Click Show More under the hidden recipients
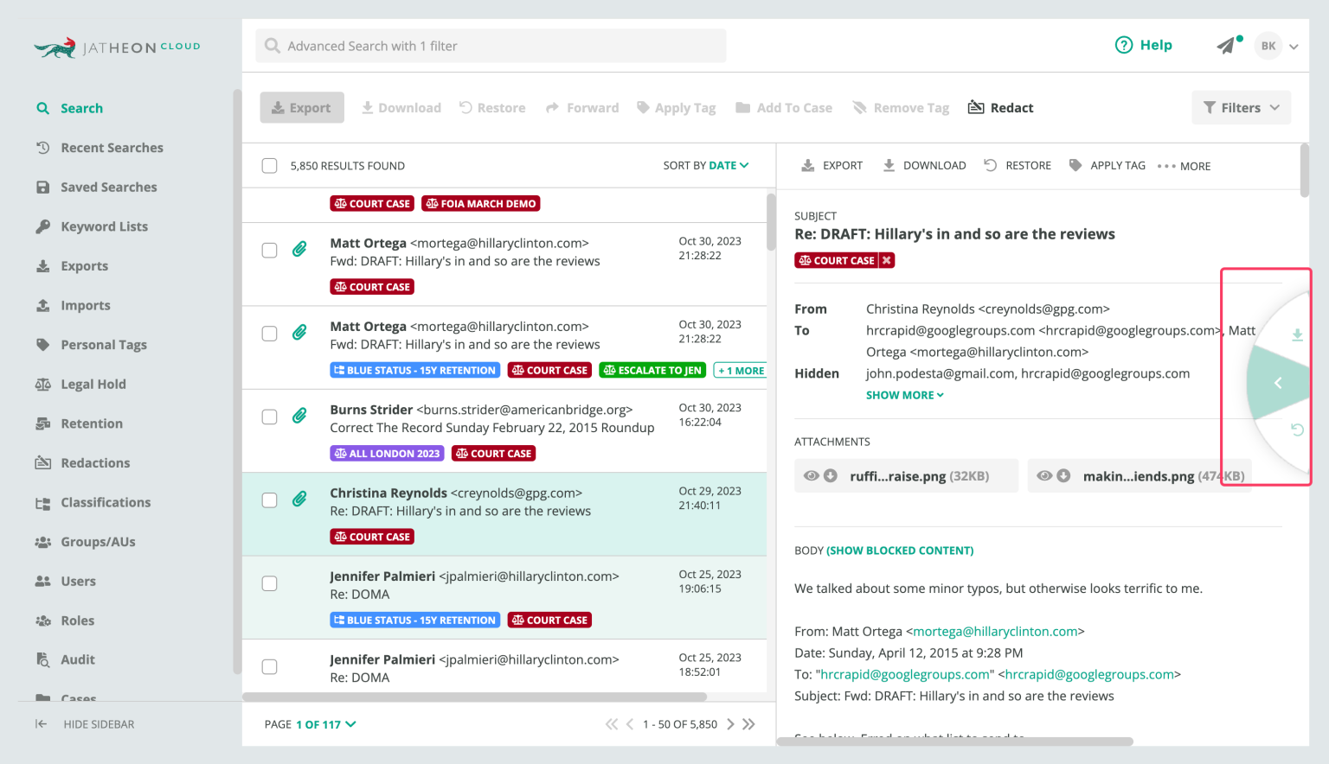 point(900,395)
